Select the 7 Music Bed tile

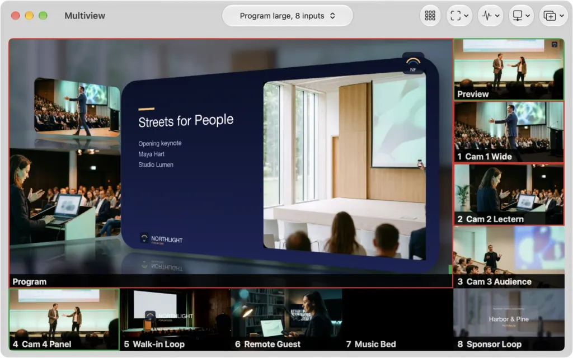click(x=398, y=319)
